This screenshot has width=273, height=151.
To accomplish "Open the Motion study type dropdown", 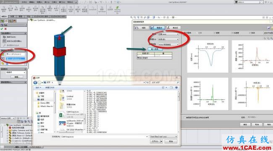I will 8,118.
